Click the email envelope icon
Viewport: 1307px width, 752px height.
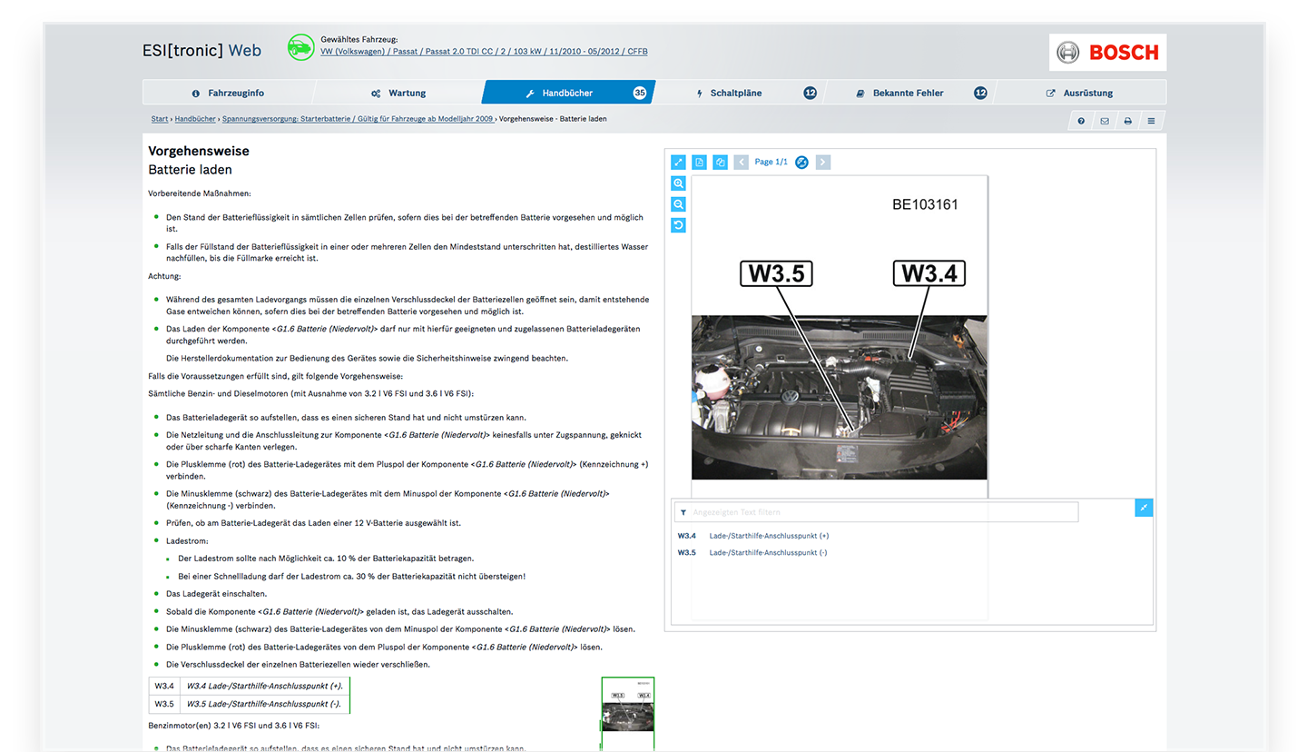click(x=1105, y=121)
